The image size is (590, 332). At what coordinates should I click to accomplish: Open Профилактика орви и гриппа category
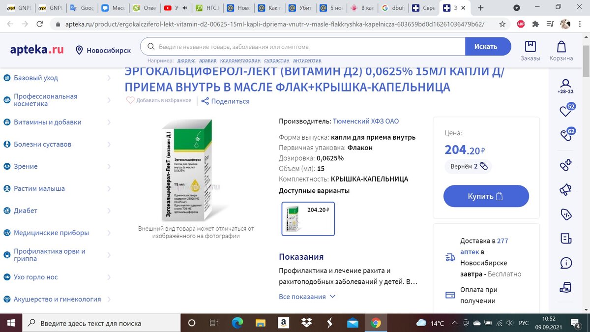coord(50,255)
